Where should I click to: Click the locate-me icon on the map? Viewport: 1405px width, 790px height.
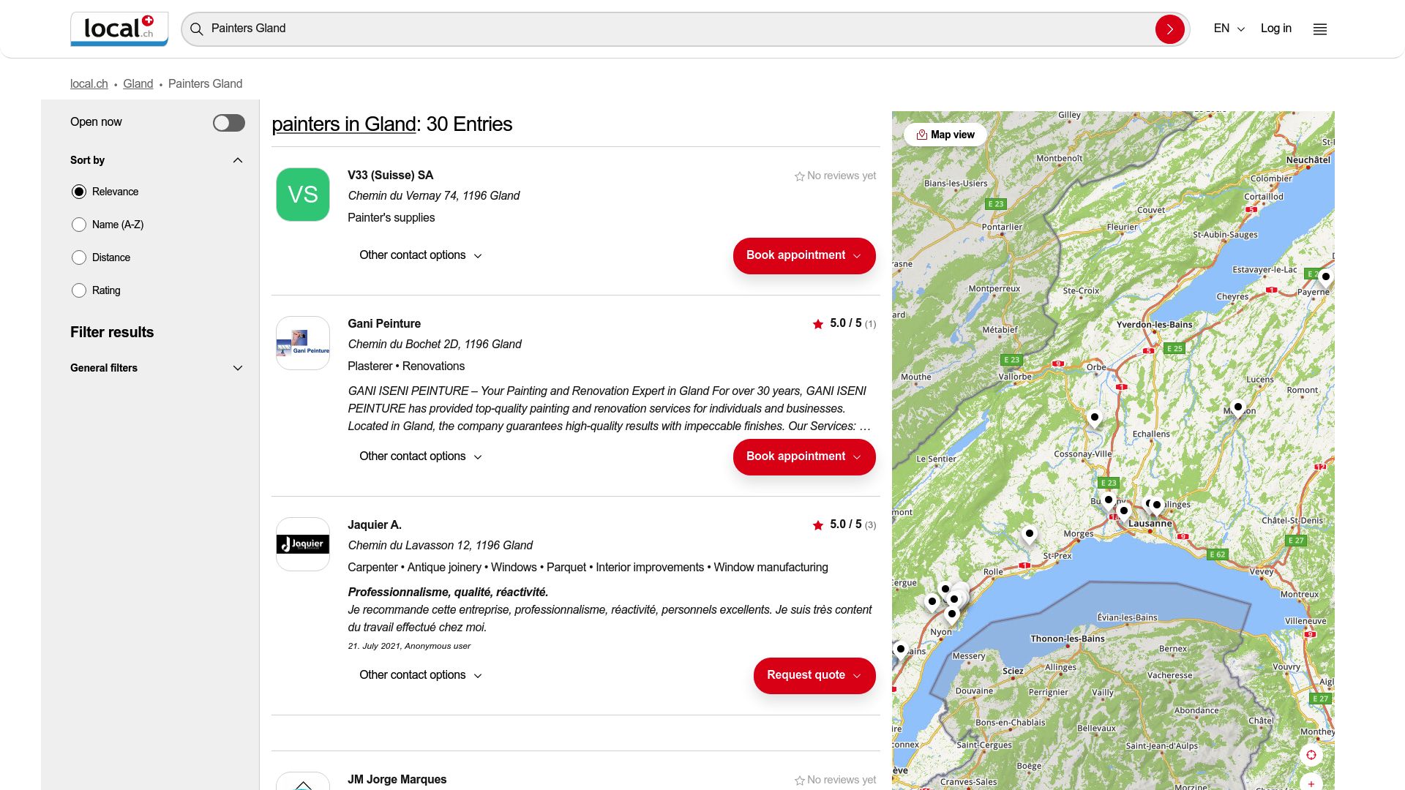[x=1311, y=754]
